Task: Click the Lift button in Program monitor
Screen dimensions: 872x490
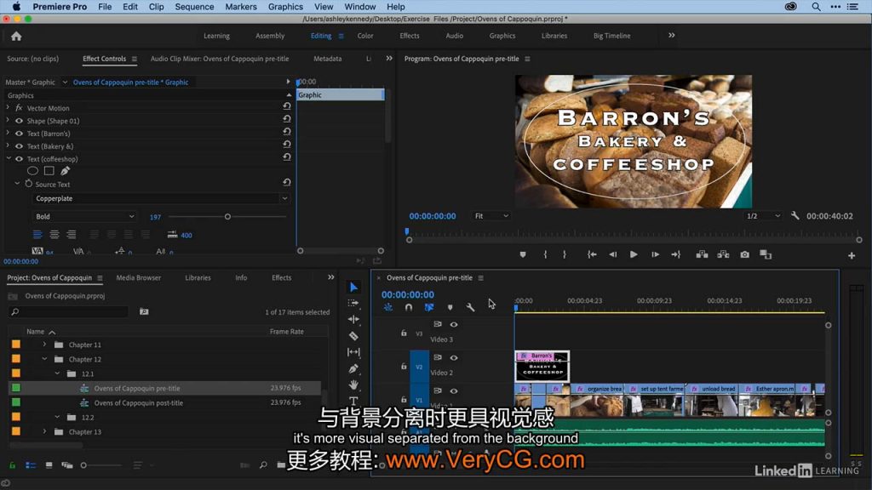Action: 702,254
